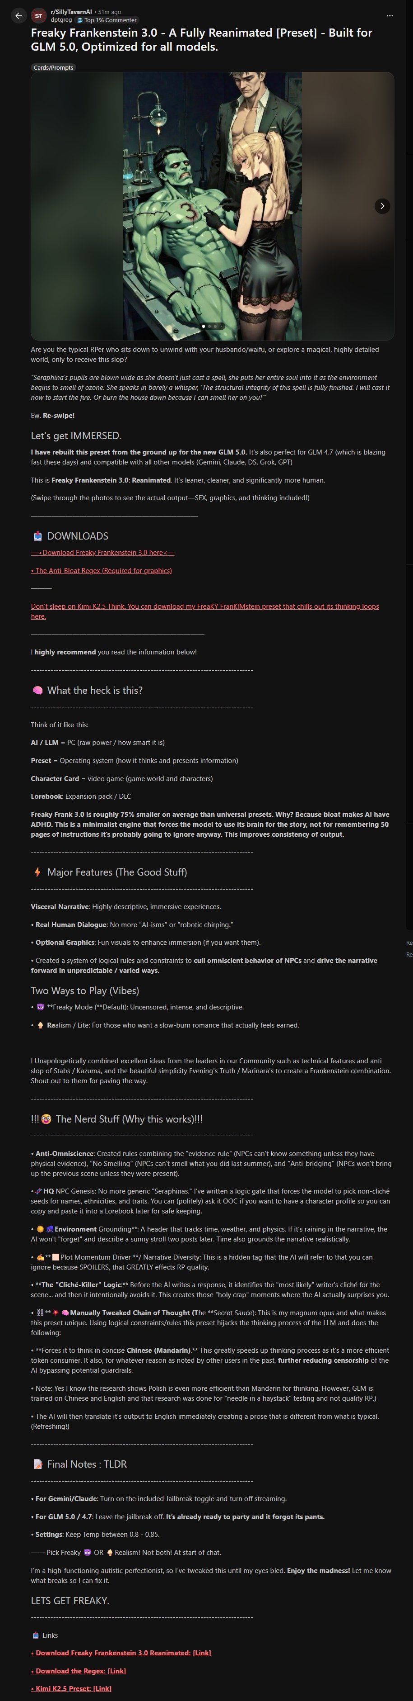Open the Anti-Bloat Regex link

pyautogui.click(x=102, y=570)
